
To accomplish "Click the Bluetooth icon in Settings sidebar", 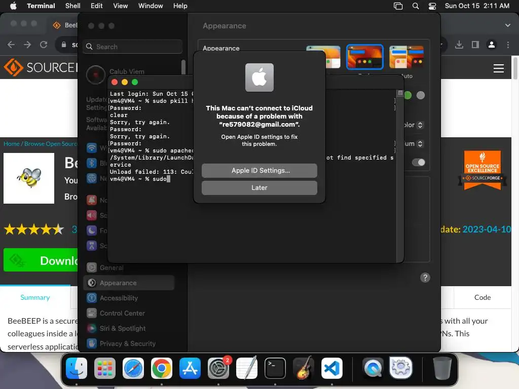I will (x=92, y=163).
